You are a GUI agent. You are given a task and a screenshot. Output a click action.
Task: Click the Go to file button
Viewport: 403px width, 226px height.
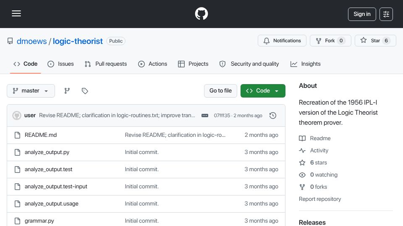[220, 91]
